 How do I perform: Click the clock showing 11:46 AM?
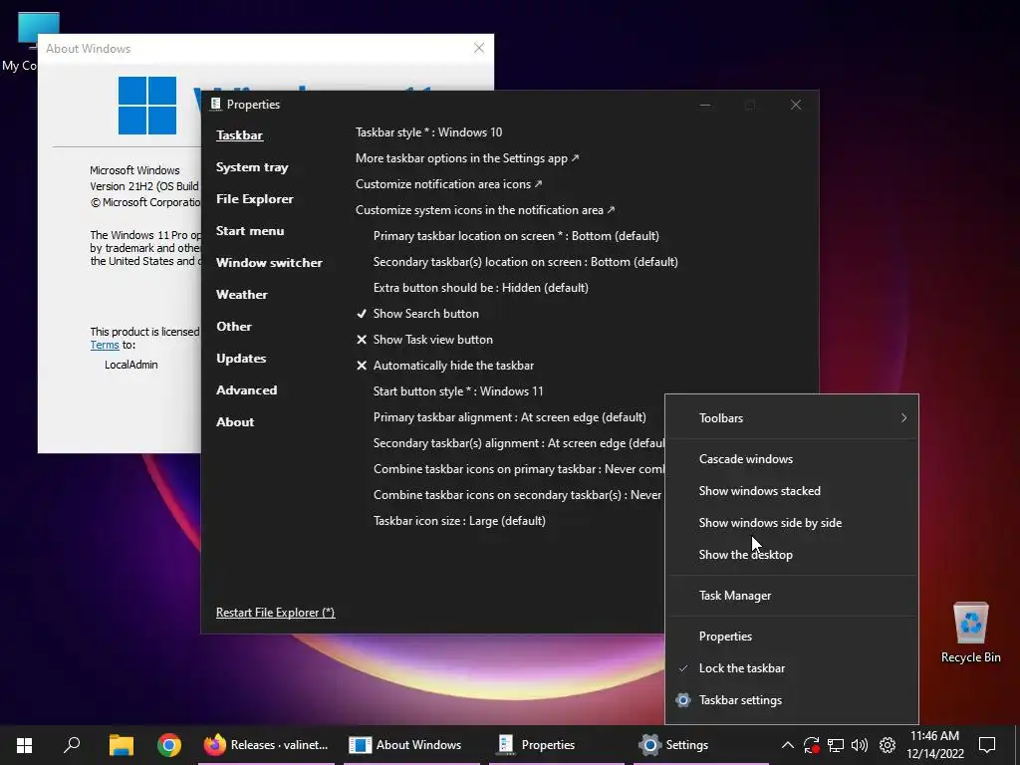(x=935, y=745)
